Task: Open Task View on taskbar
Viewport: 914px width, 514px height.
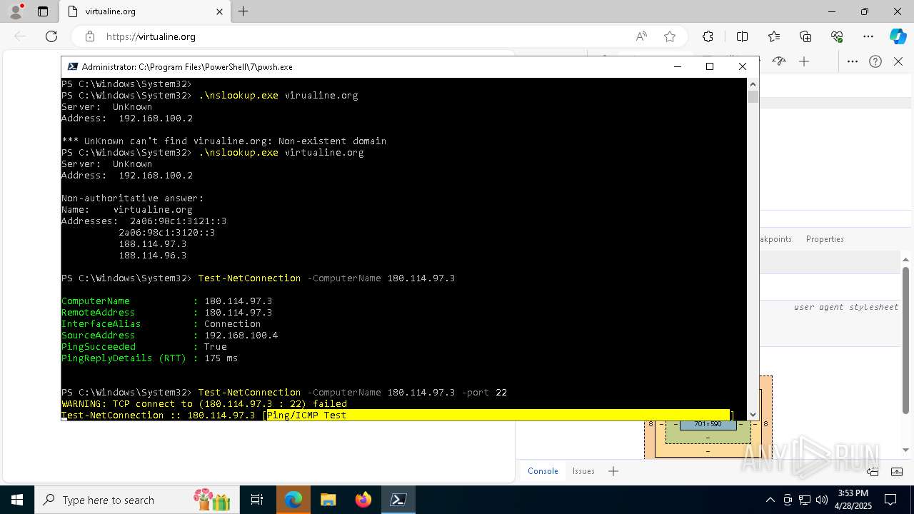Action: point(257,500)
